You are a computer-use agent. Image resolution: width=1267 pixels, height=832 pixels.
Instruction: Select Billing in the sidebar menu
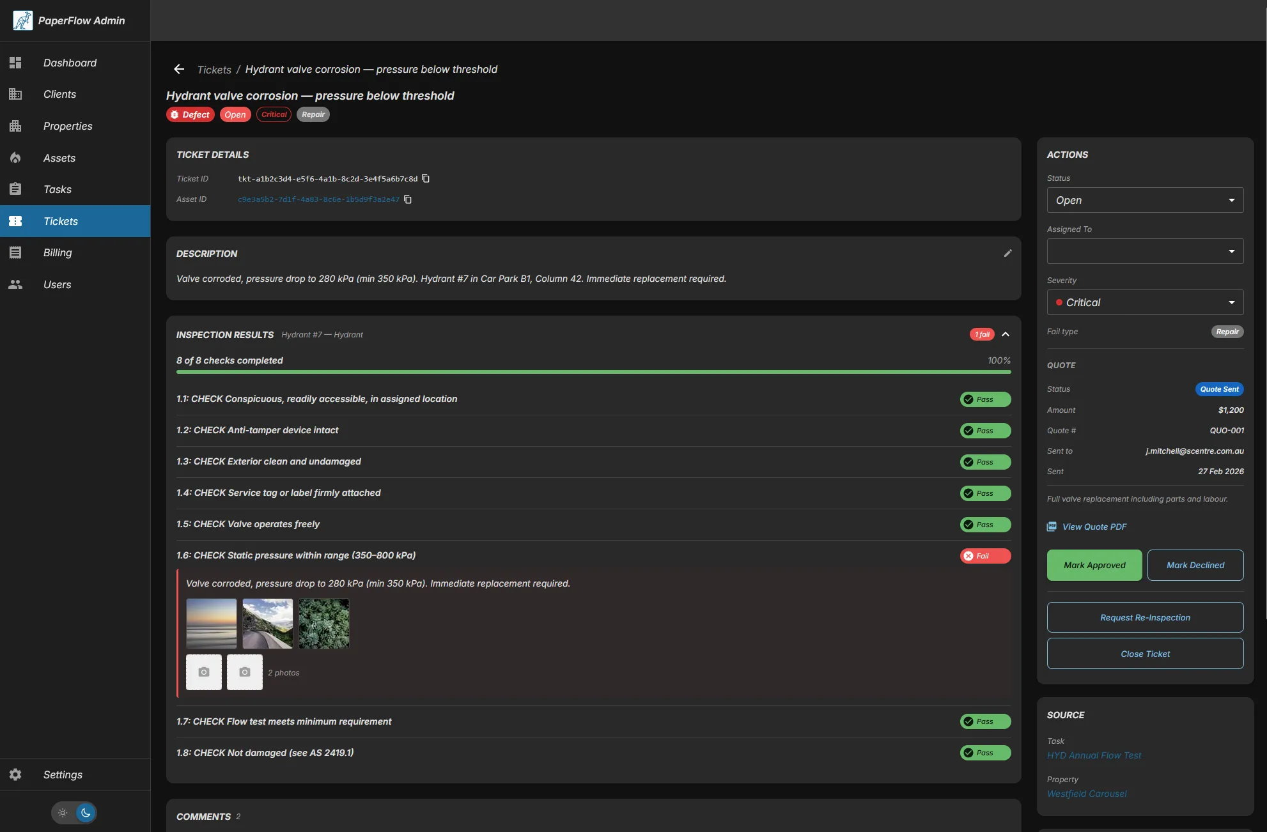(x=58, y=252)
